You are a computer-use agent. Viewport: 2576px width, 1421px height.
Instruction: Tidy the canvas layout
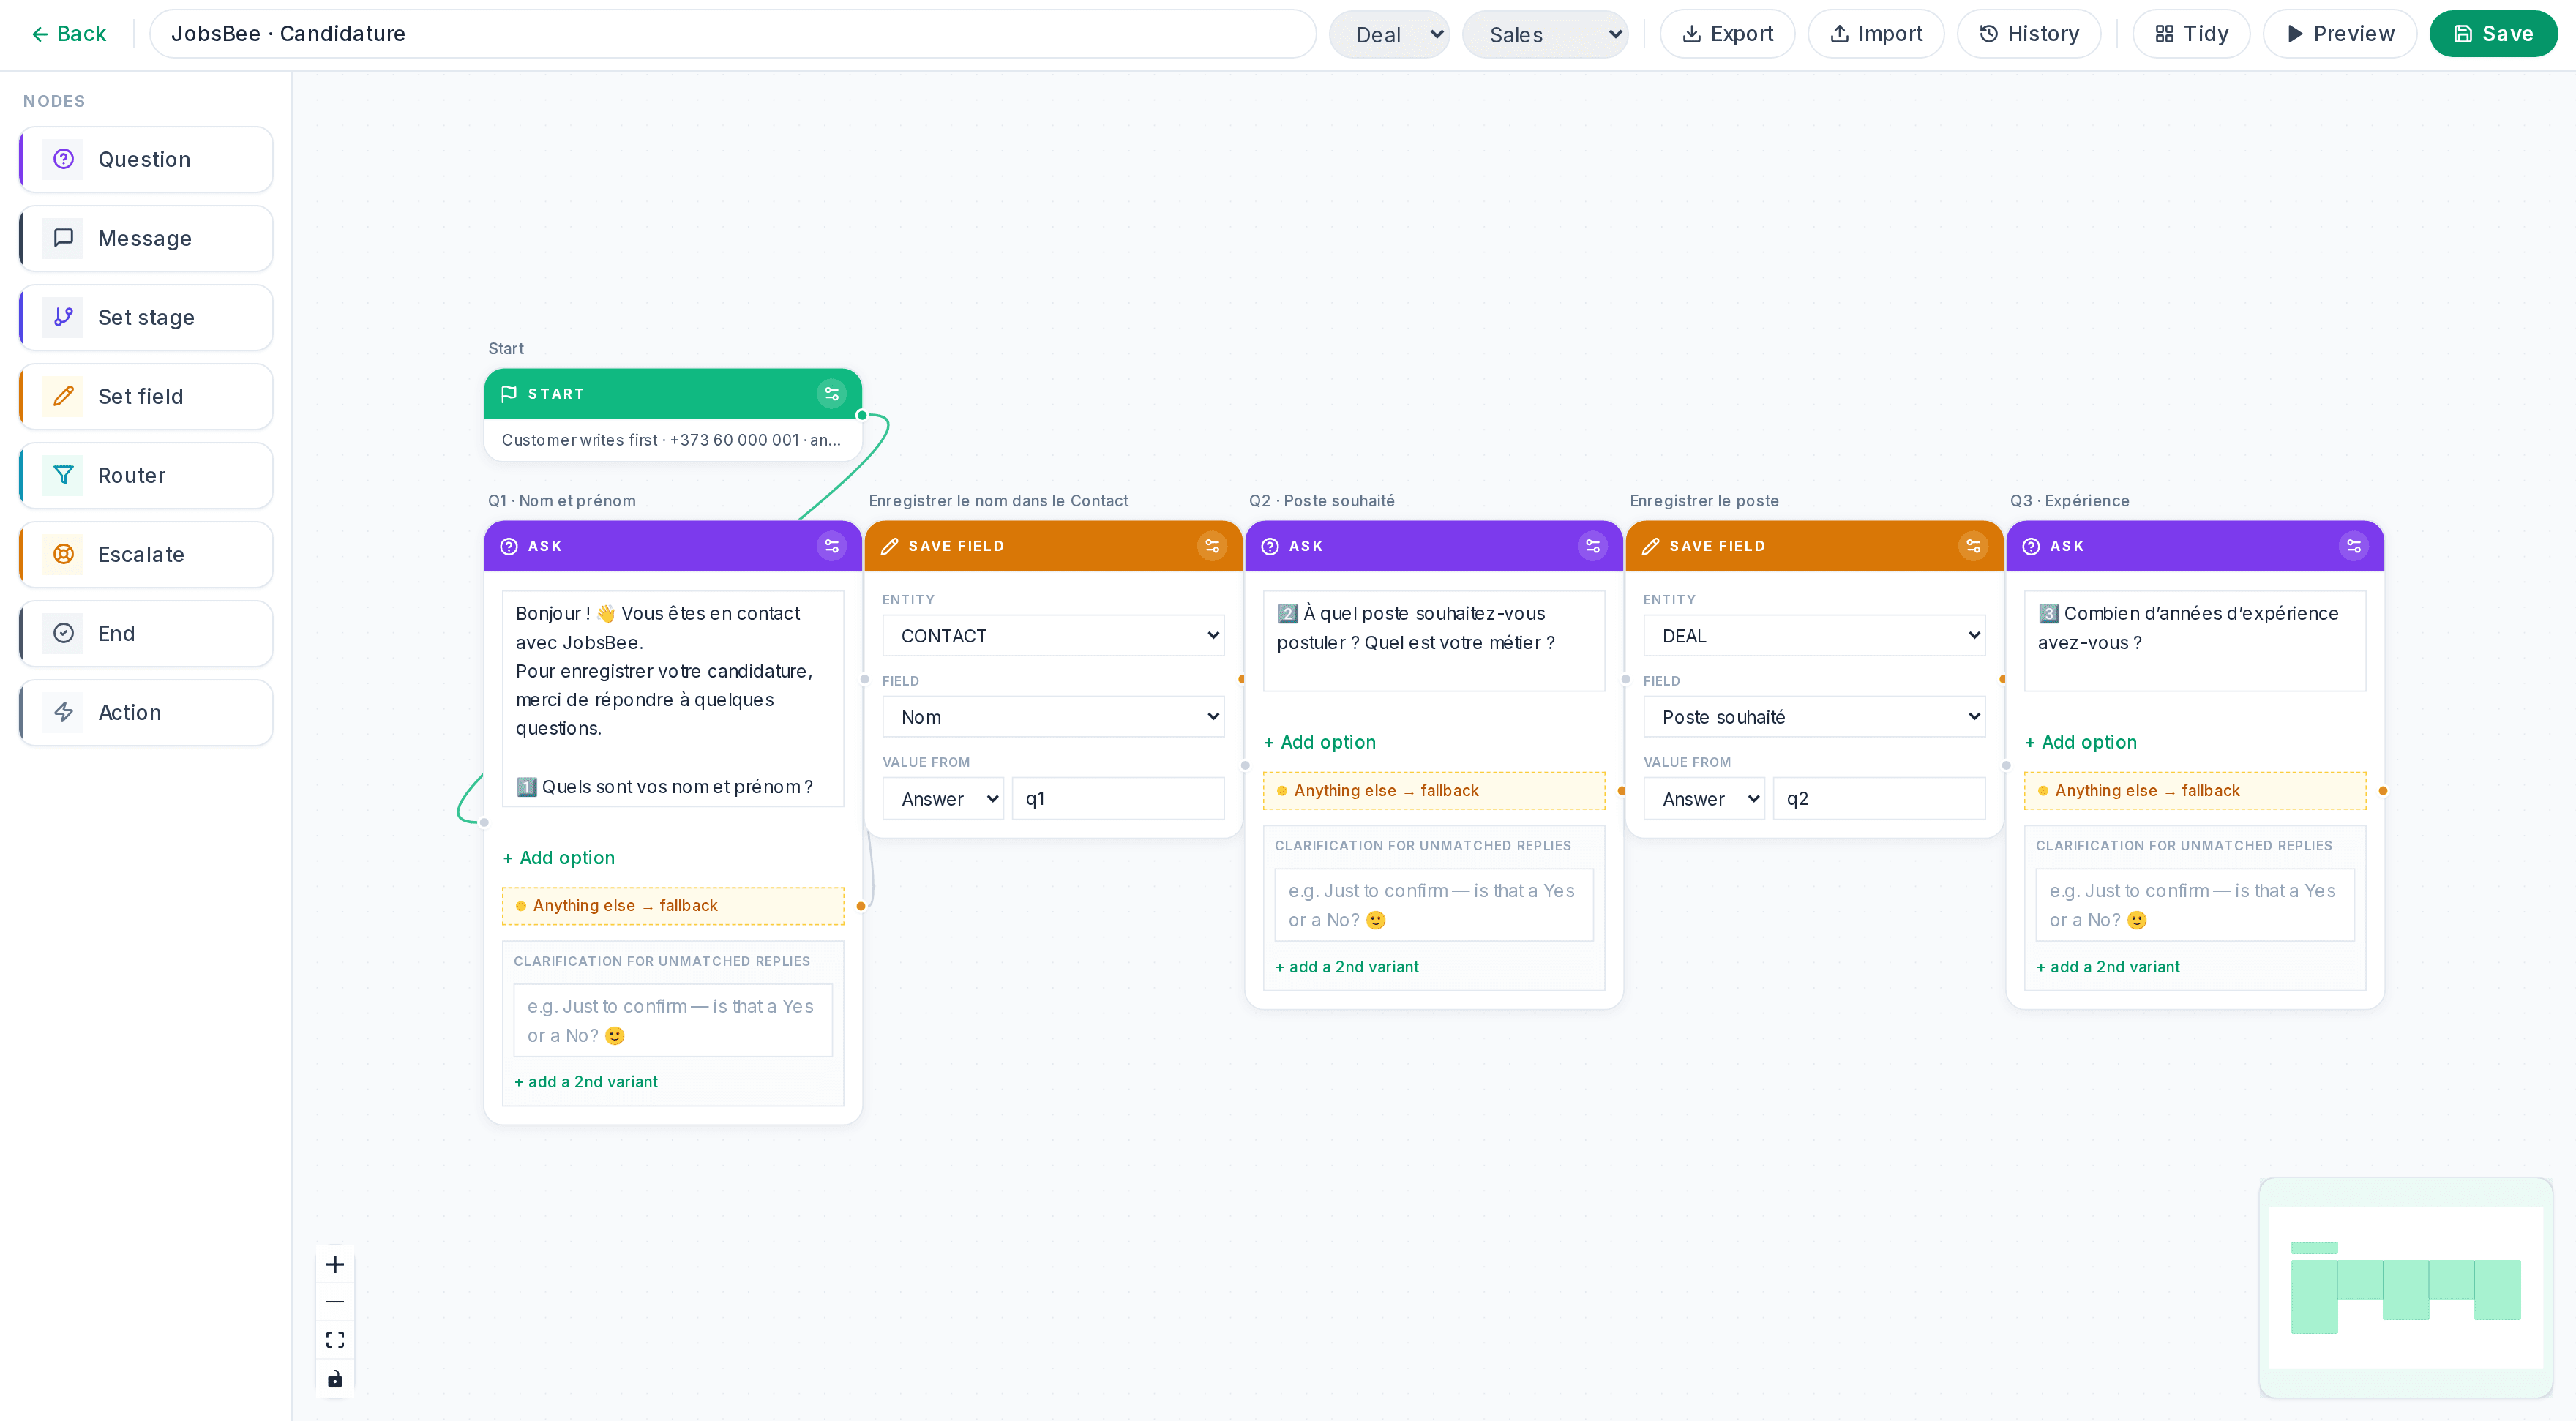pyautogui.click(x=2191, y=34)
